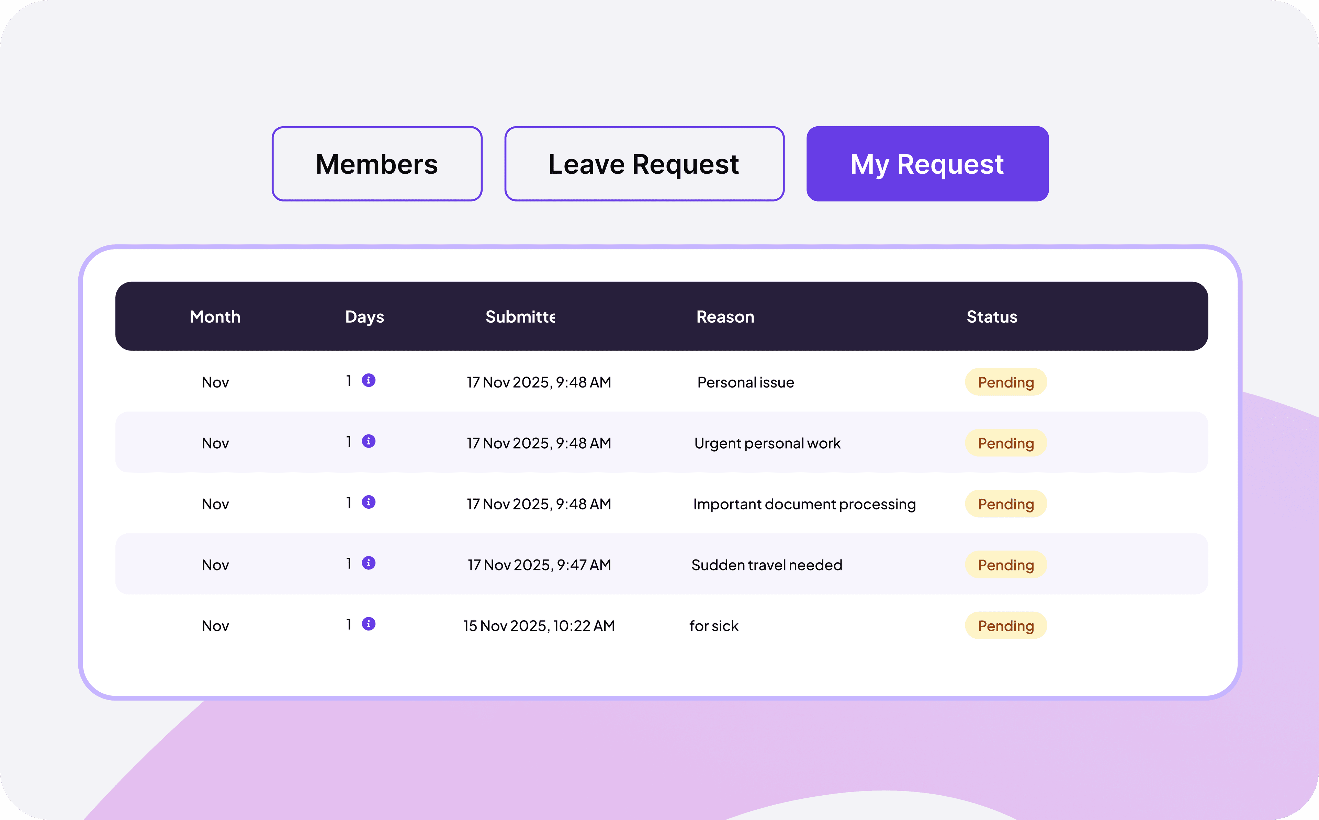Click the Submitted column header
This screenshot has height=820, width=1319.
[x=520, y=317]
